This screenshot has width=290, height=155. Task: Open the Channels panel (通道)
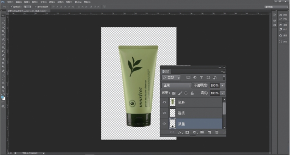pos(283,35)
